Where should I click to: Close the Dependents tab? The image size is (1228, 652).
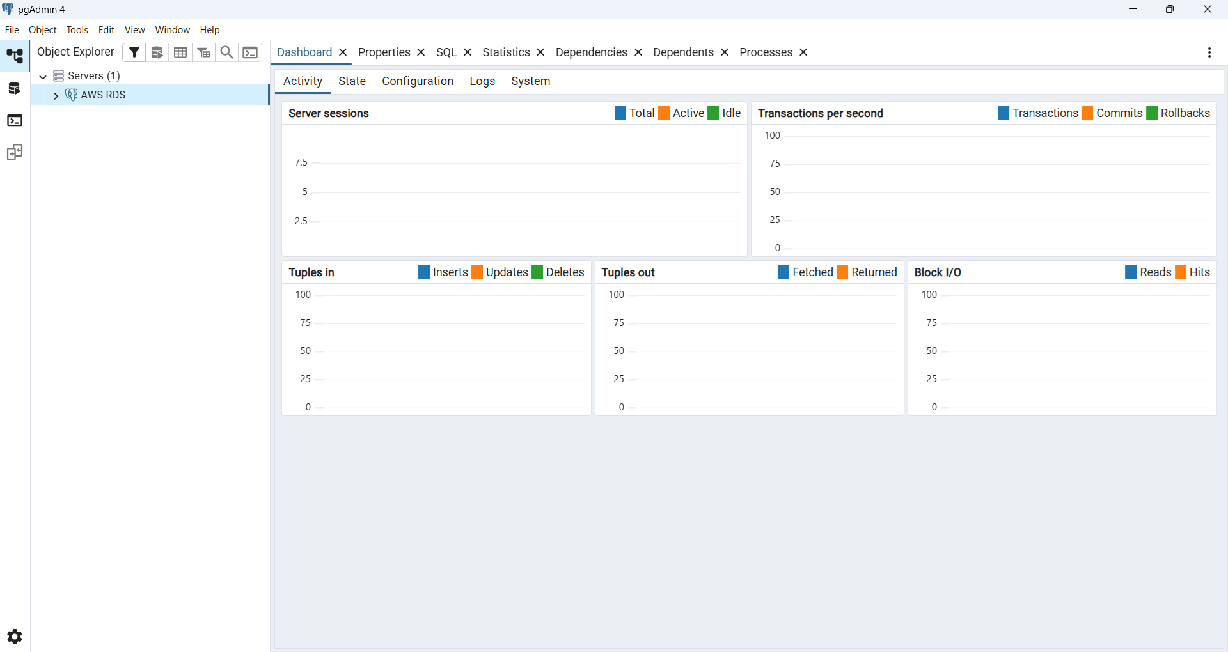pos(725,52)
